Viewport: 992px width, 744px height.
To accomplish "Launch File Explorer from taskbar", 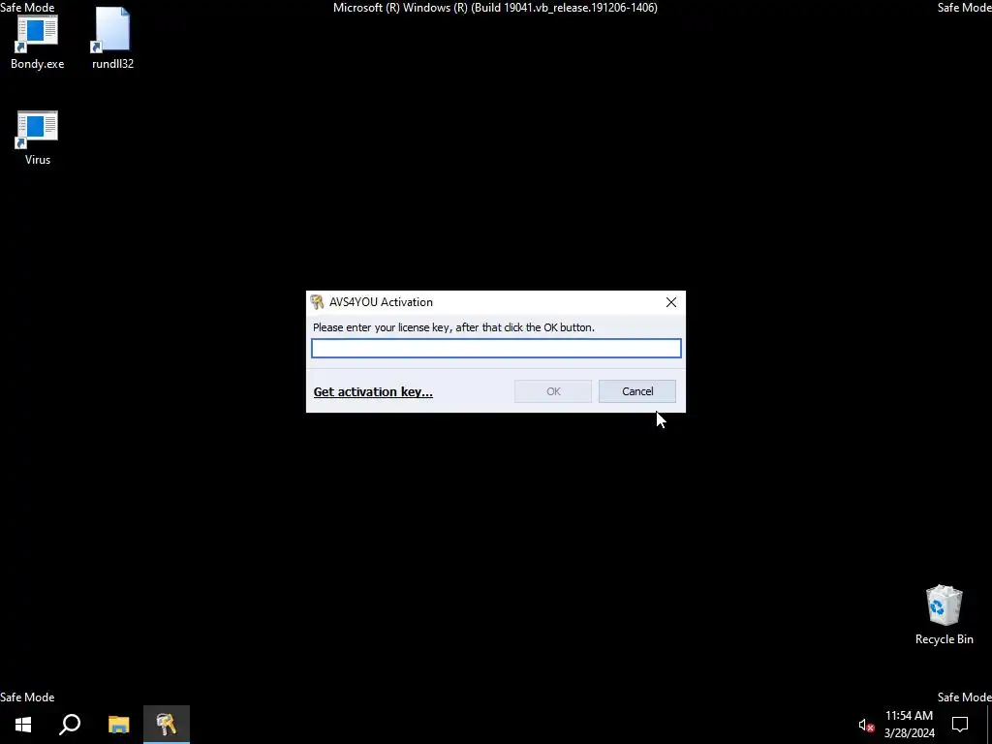I will (x=118, y=725).
